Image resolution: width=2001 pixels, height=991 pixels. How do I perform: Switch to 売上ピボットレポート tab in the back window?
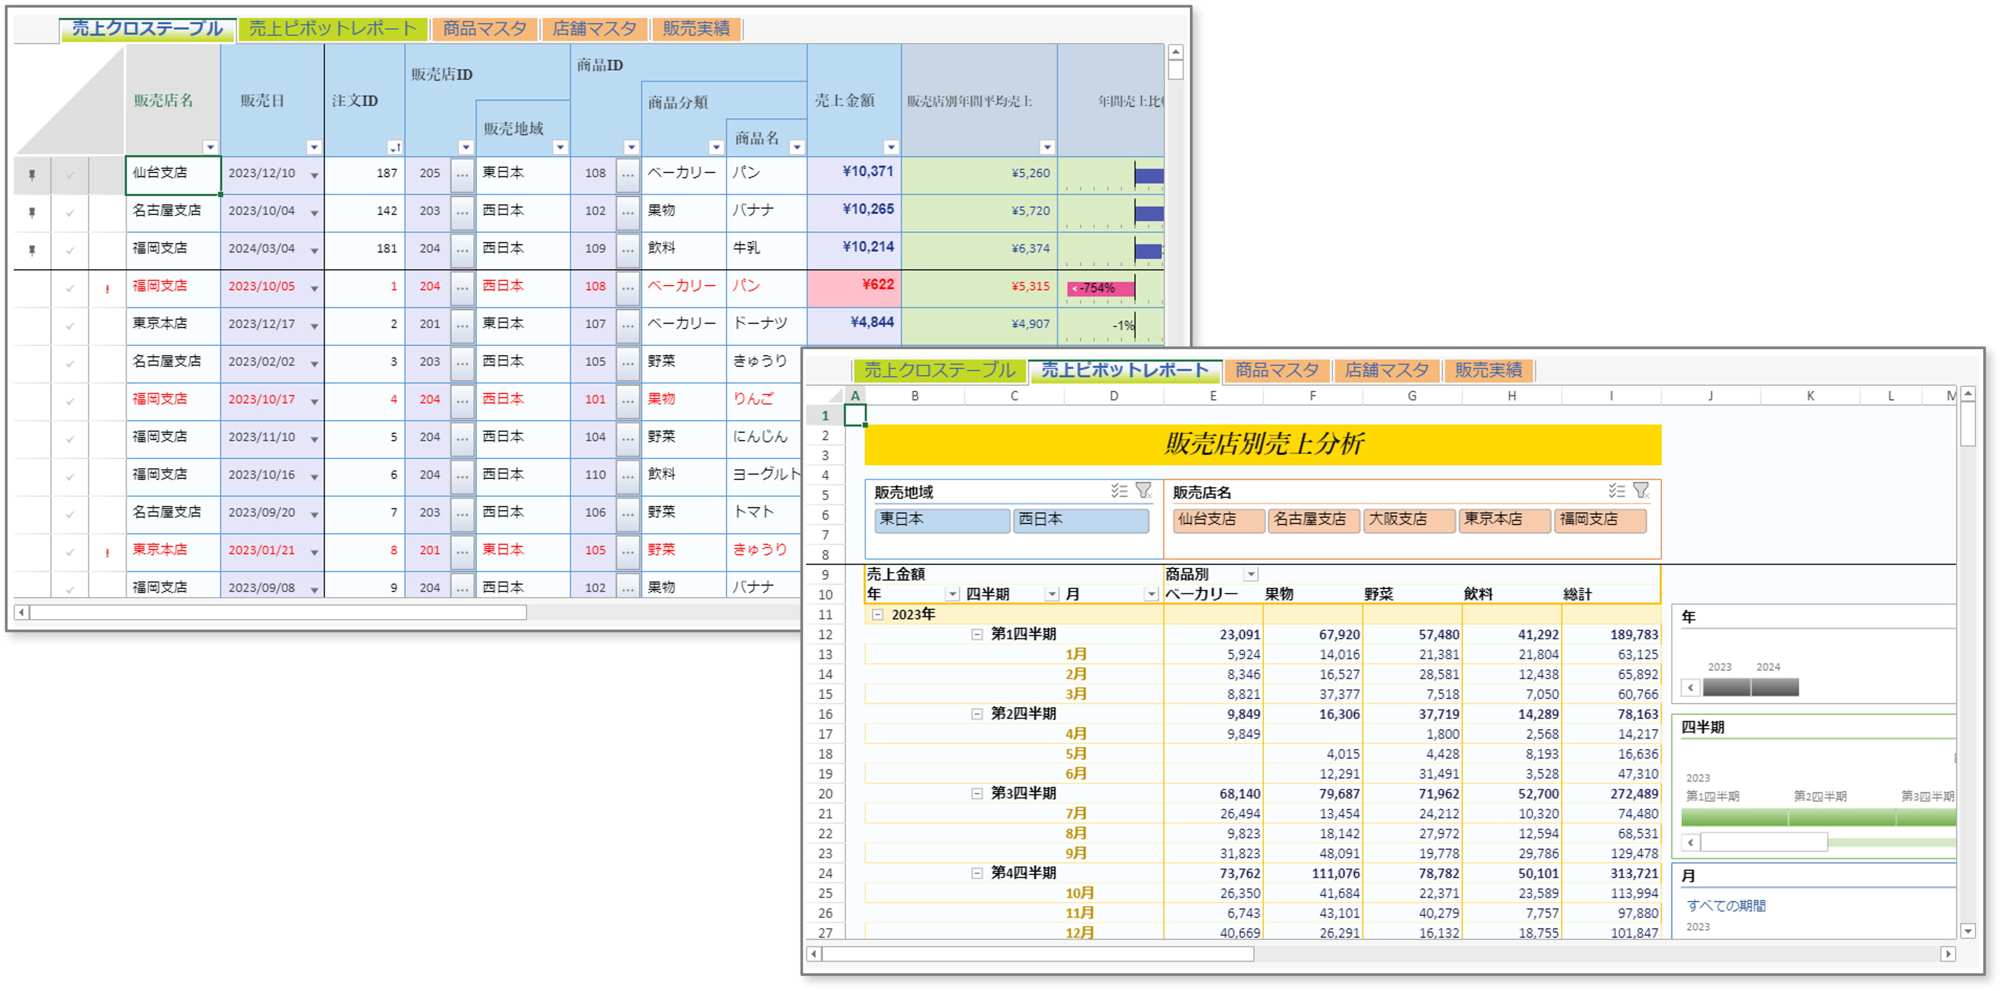pos(333,29)
